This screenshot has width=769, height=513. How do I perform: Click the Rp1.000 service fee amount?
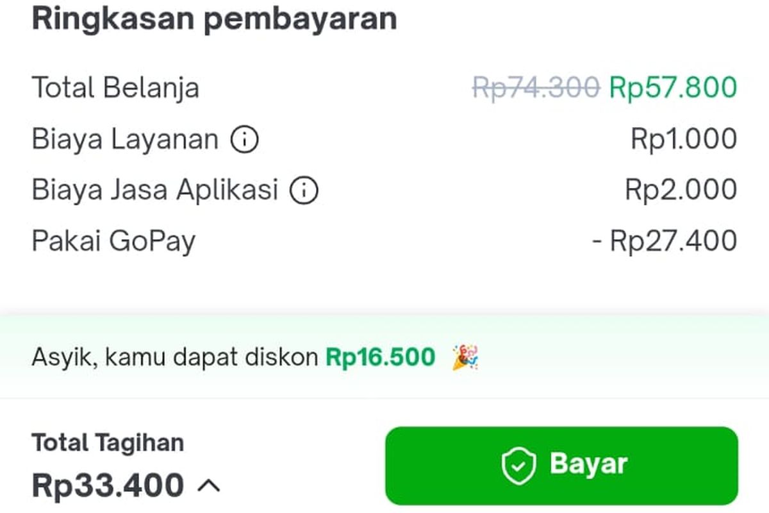pos(684,139)
